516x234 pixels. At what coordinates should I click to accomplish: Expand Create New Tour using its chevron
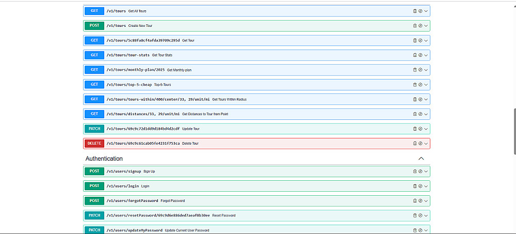click(x=426, y=26)
